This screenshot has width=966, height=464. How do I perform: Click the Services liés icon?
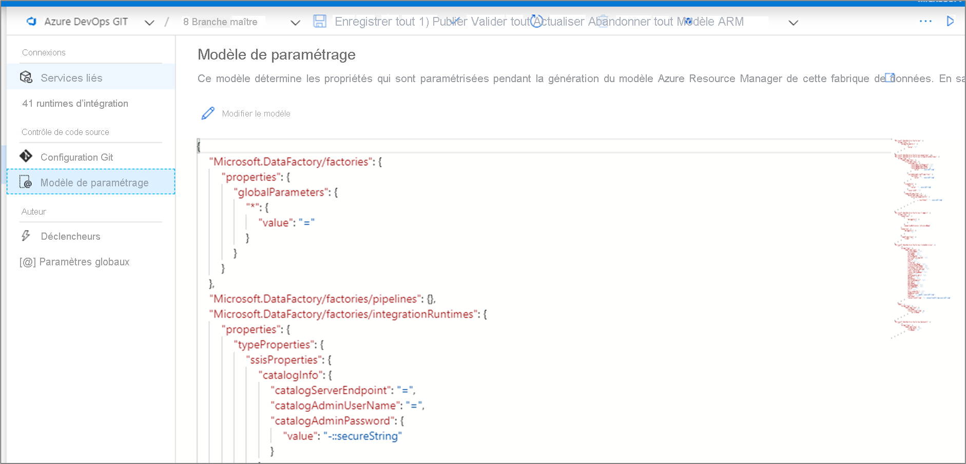point(26,78)
